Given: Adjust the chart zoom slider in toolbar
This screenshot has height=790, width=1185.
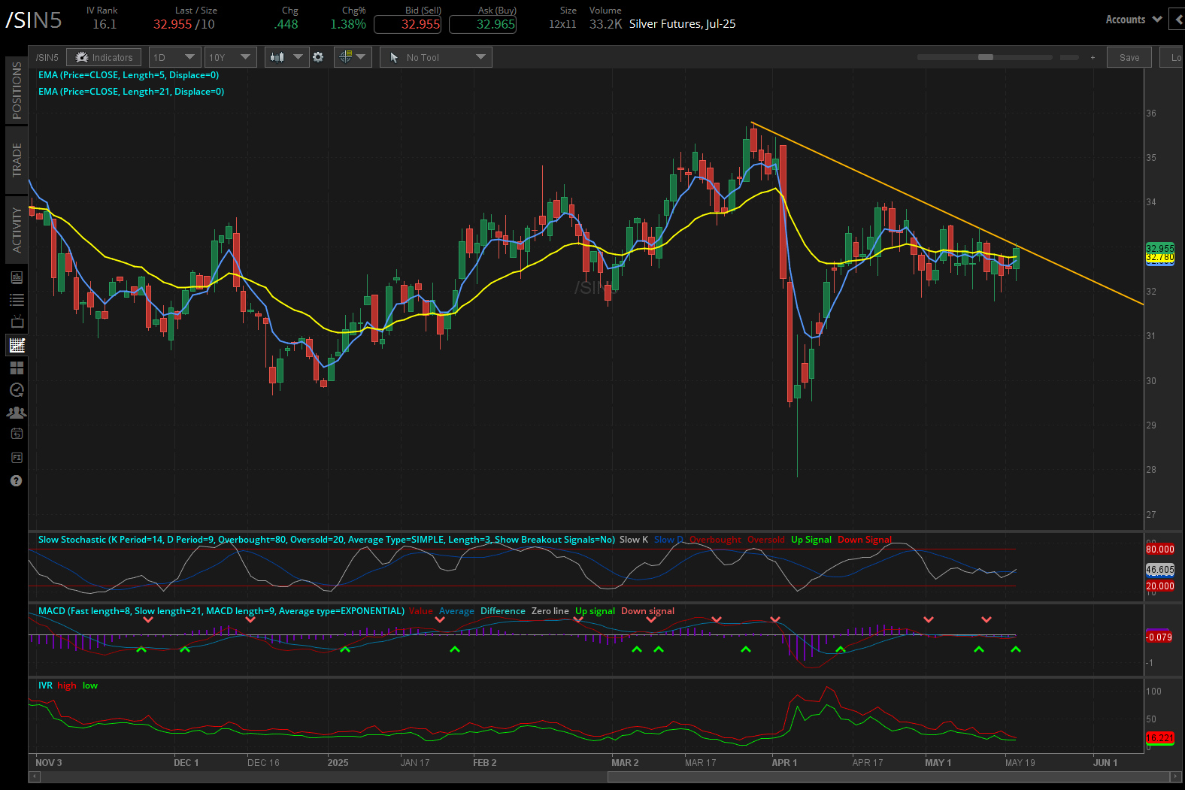Looking at the screenshot, I should pyautogui.click(x=986, y=57).
